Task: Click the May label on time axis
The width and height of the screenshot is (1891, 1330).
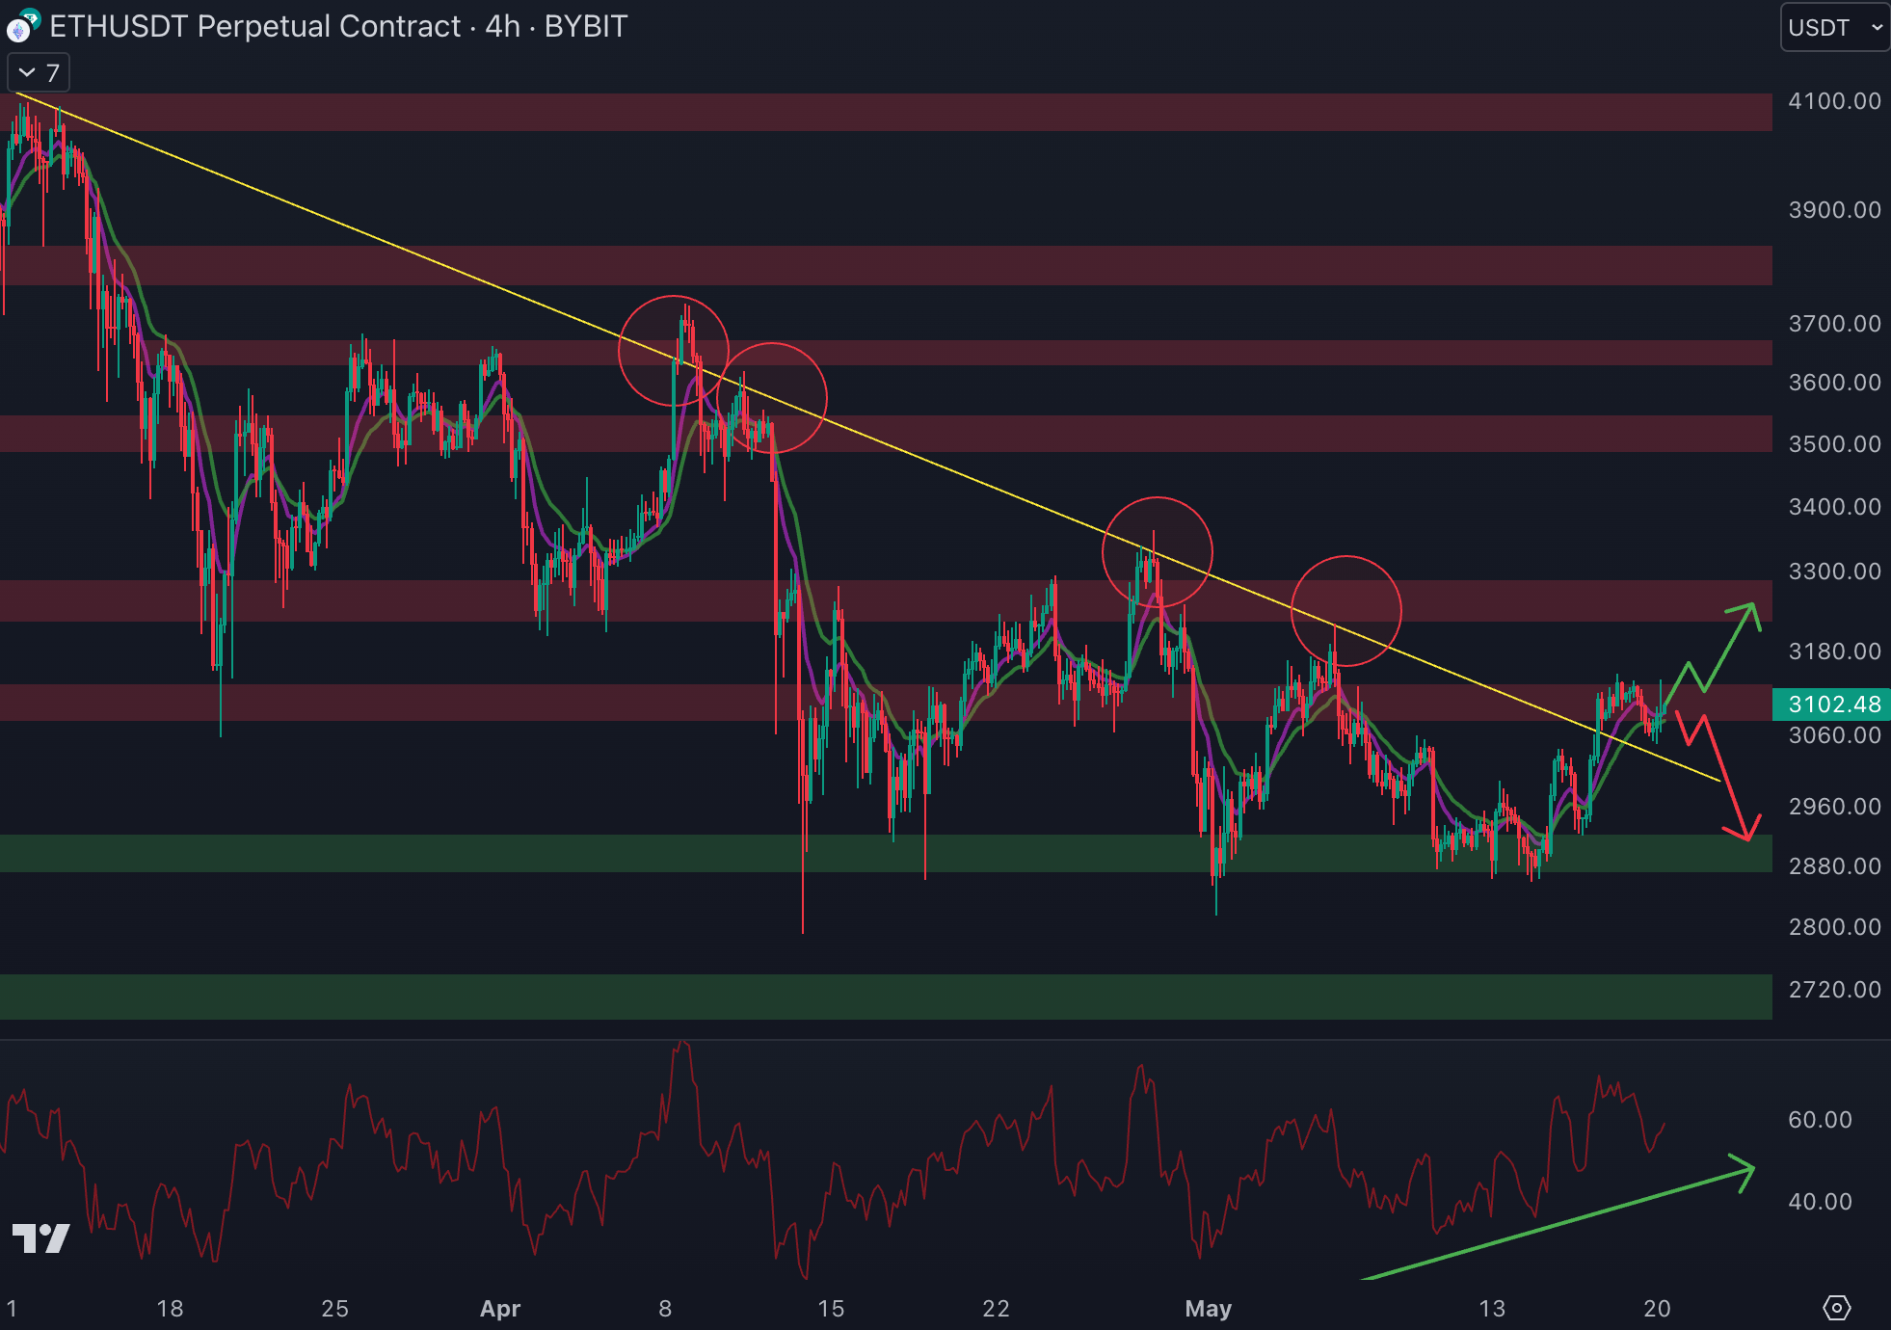Action: pos(1208,1308)
